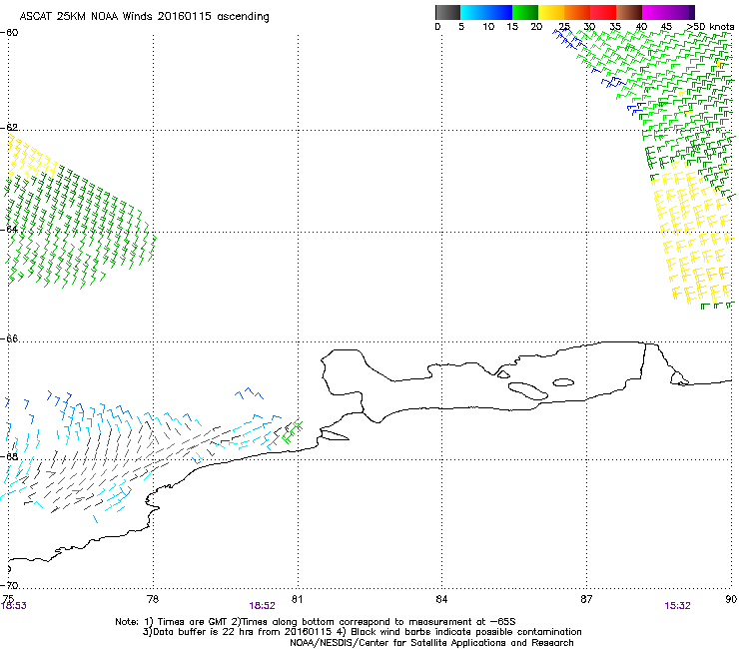Click the purple pass time '18:53'

(14, 606)
